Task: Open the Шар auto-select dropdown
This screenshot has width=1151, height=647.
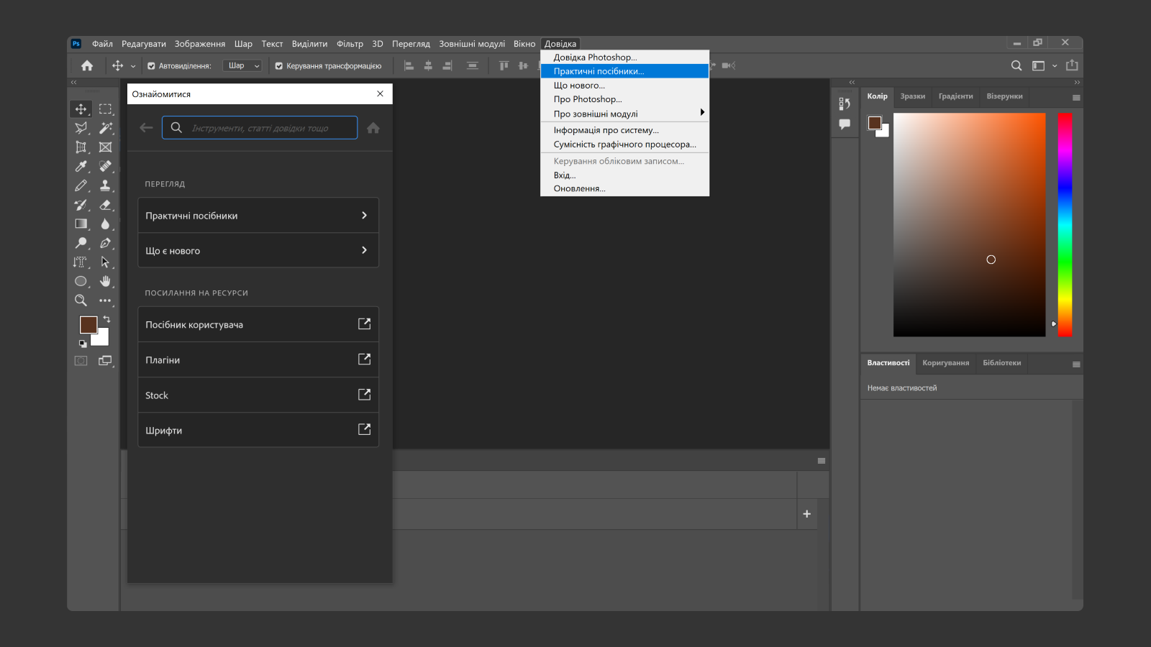Action: (242, 65)
